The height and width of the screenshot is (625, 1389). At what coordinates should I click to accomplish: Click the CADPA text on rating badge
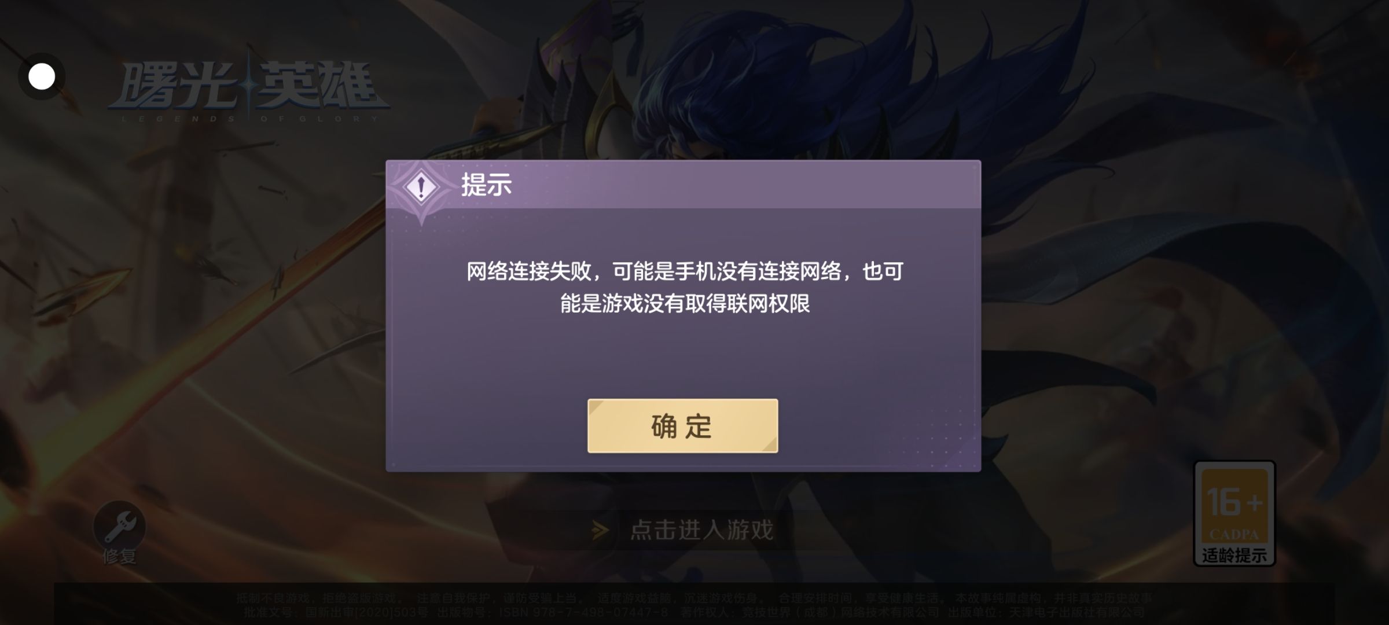click(x=1234, y=535)
